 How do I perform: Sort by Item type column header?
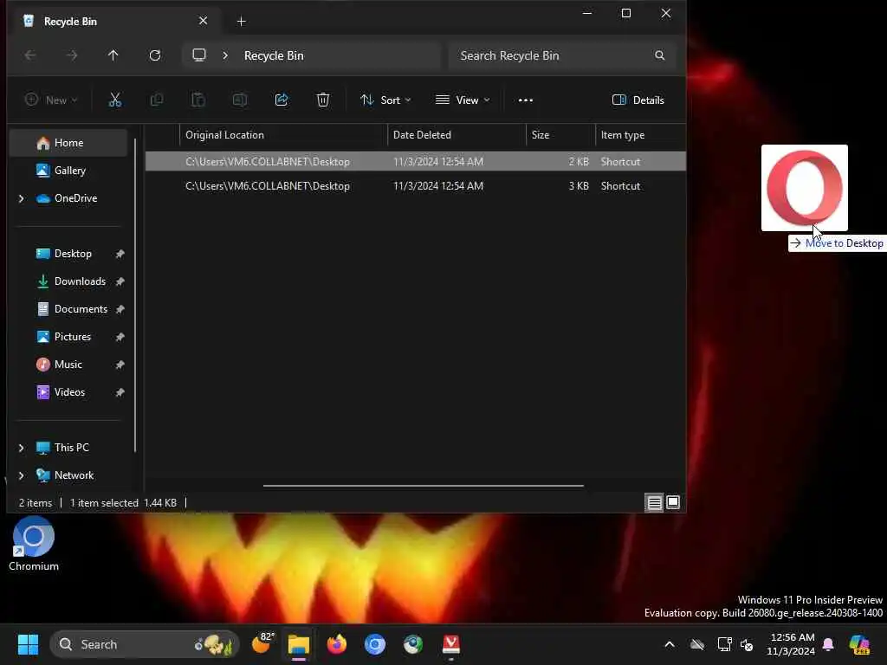[640, 135]
